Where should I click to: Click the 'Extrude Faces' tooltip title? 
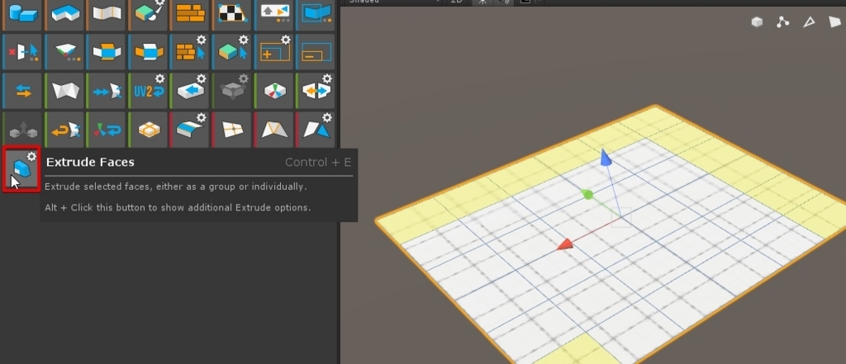90,163
